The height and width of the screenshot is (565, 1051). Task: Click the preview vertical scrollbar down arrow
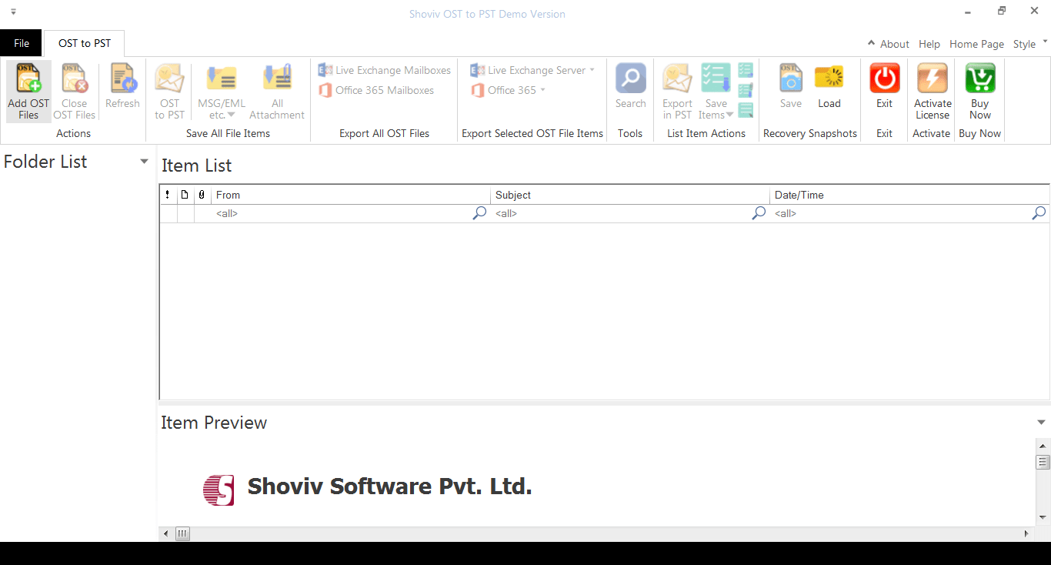point(1043,517)
